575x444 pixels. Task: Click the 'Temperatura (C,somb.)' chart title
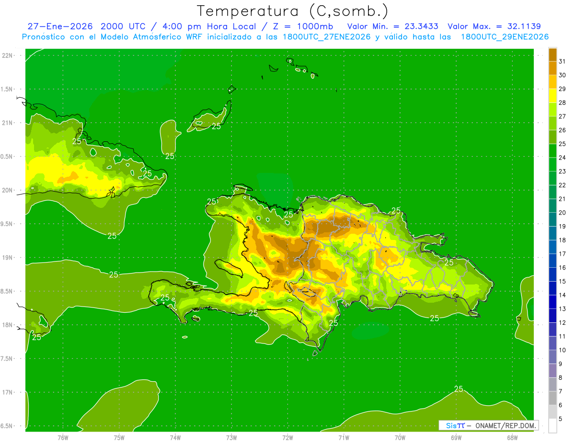292,11
